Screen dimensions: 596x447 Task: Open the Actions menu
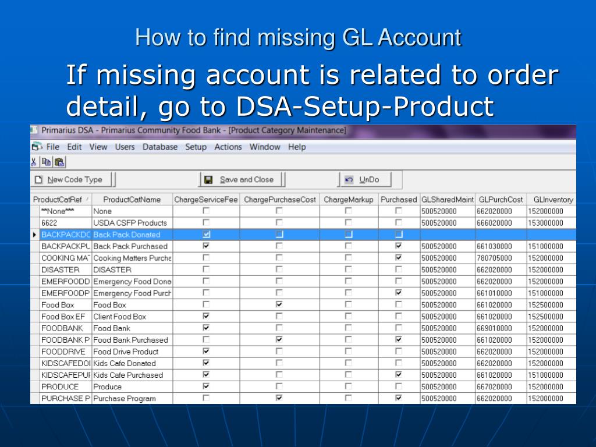click(x=228, y=147)
